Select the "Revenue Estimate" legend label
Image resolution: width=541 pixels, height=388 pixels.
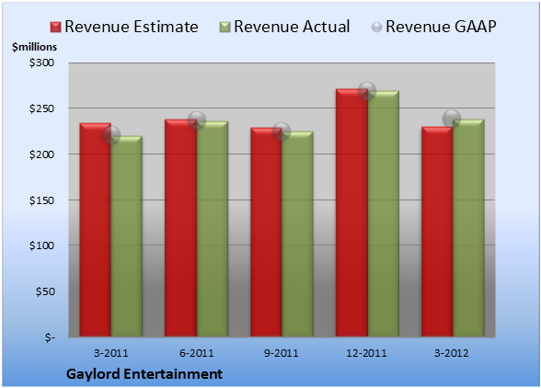pyautogui.click(x=132, y=27)
